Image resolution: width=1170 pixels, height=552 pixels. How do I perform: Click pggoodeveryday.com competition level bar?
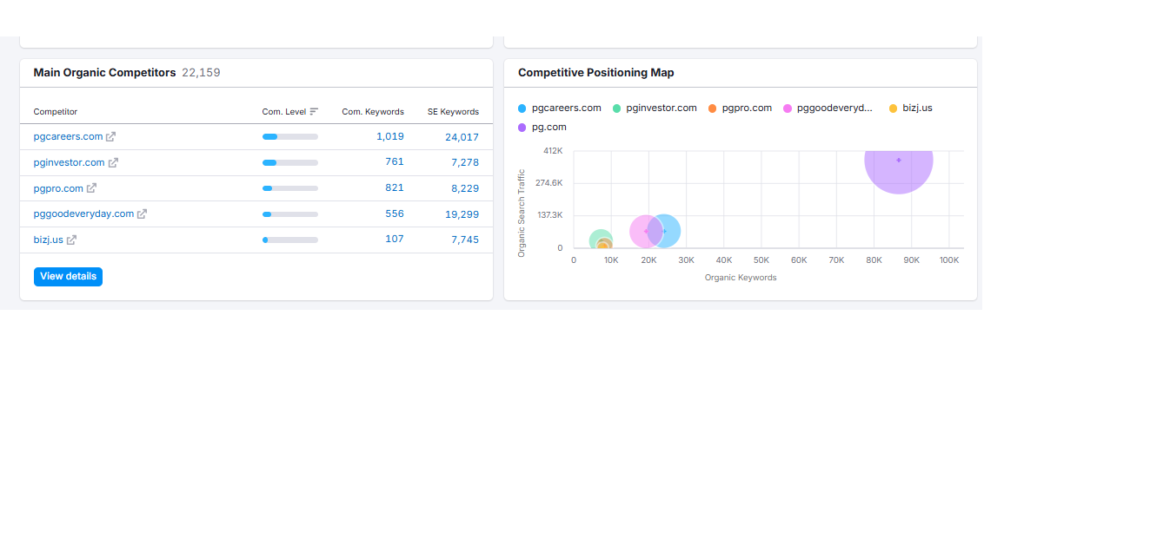(x=290, y=214)
